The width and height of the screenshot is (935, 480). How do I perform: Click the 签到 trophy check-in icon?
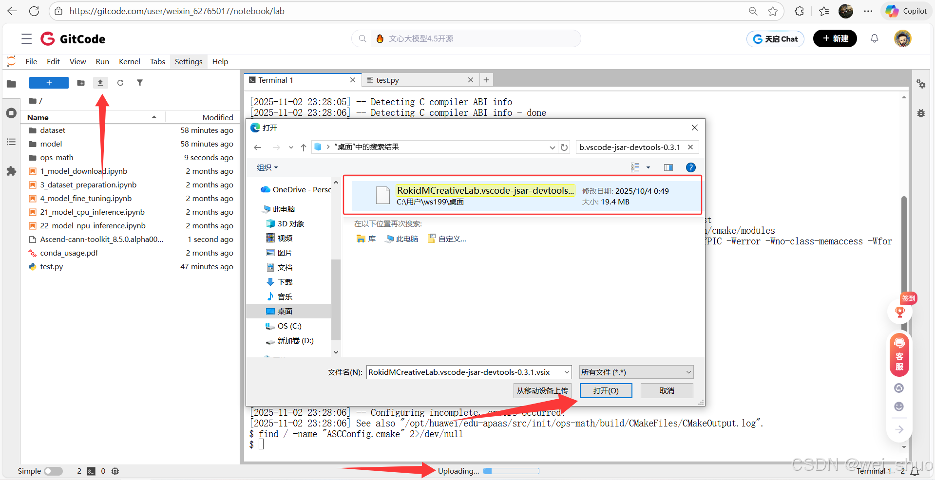(x=900, y=312)
